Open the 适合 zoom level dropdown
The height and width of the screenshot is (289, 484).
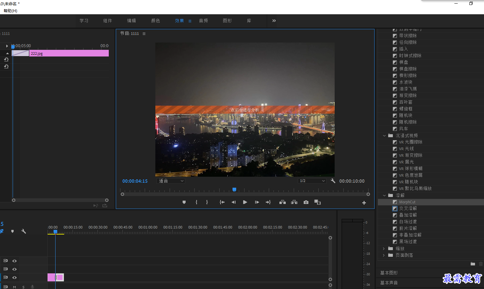coord(171,181)
